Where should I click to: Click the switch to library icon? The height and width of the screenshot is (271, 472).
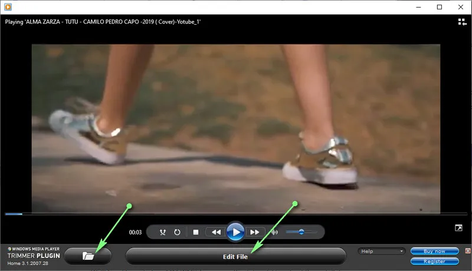click(x=461, y=22)
